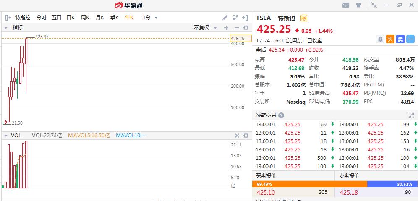Click the 特斯拉 label in chart toolbar
The height and width of the screenshot is (201, 418).
pos(23,18)
